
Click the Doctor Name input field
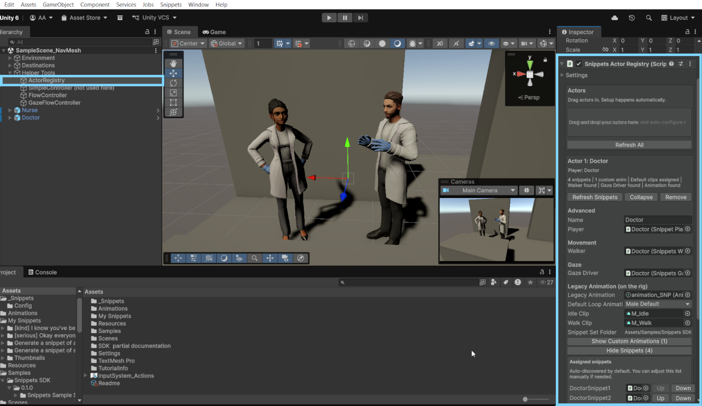[658, 220]
